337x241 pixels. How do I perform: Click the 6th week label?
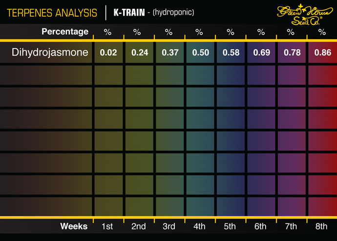pyautogui.click(x=260, y=226)
